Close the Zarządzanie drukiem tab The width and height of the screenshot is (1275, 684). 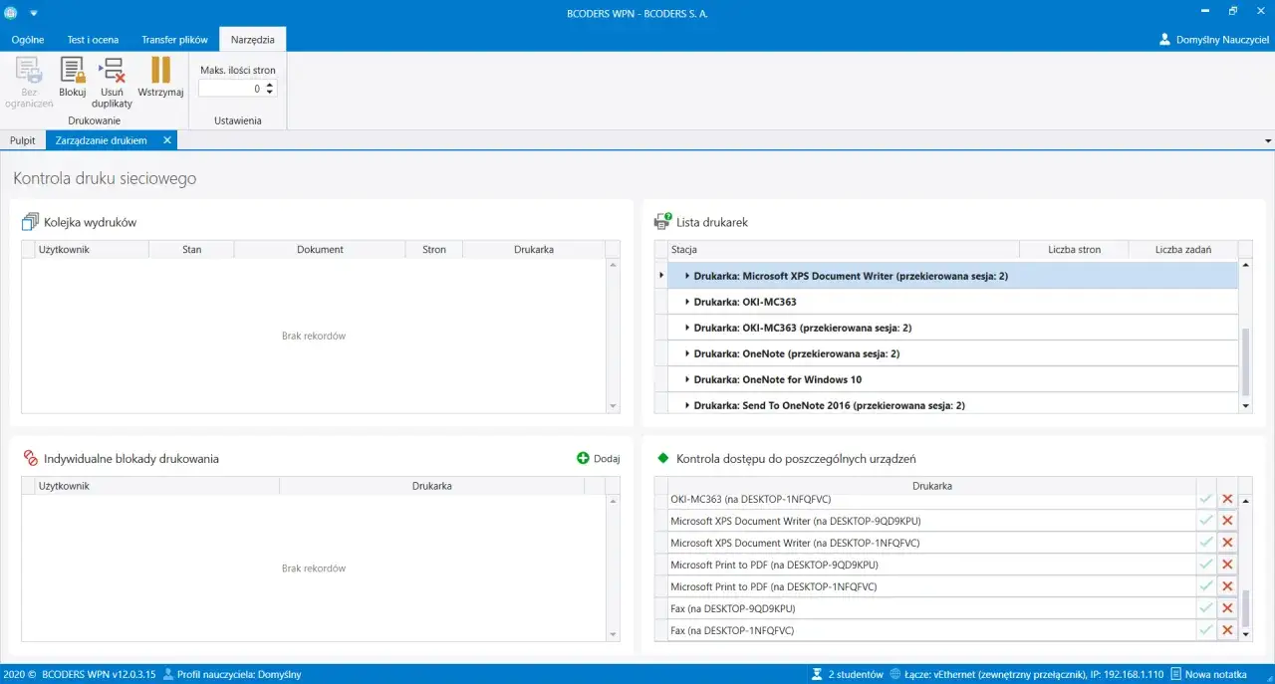click(167, 140)
